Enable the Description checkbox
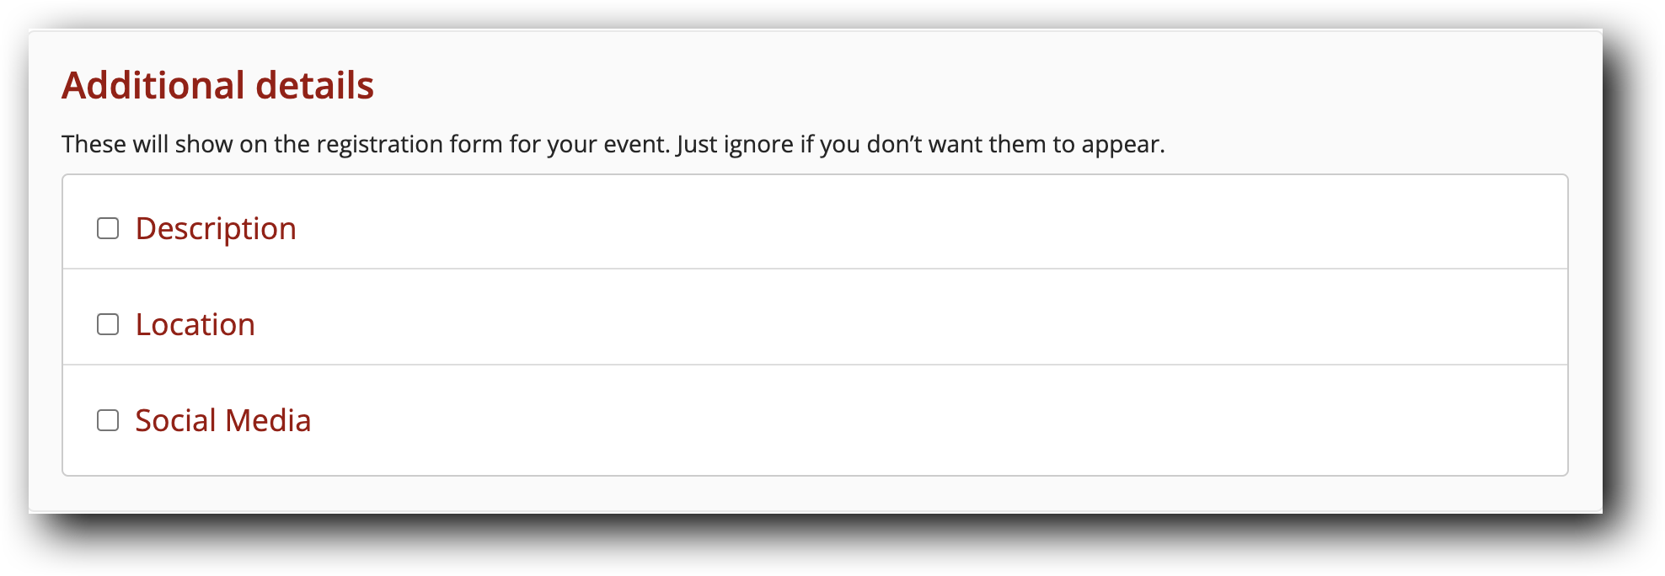Image resolution: width=1665 pixels, height=576 pixels. click(x=108, y=226)
